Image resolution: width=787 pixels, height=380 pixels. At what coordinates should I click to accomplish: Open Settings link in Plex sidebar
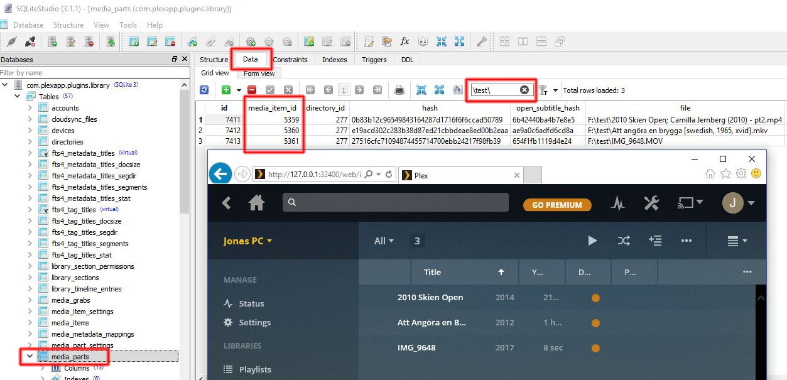tap(247, 322)
